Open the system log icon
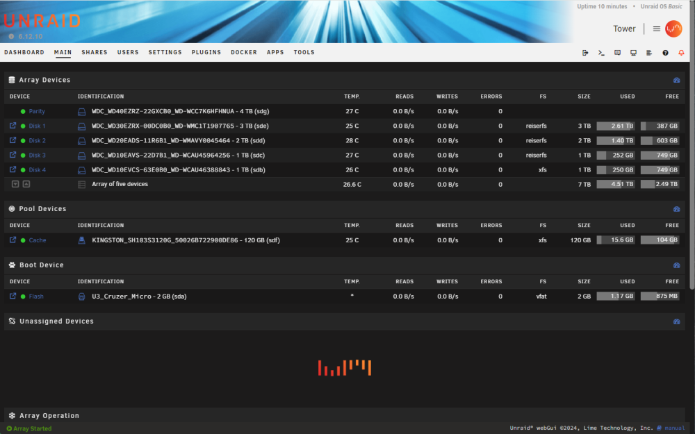The image size is (695, 434). click(x=649, y=53)
